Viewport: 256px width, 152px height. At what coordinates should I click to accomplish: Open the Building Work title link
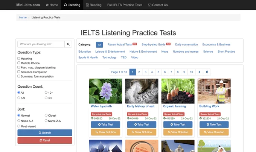click(209, 106)
